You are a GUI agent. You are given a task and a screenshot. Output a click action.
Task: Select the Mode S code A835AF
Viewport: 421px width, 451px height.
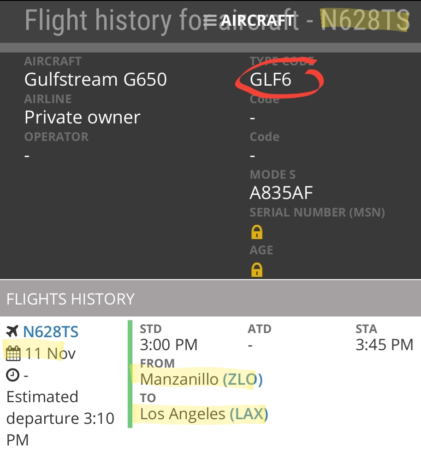click(281, 193)
